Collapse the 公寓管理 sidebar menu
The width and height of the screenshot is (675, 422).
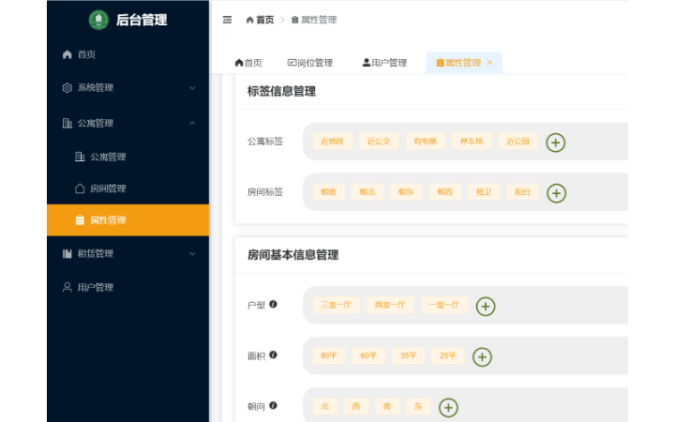(x=127, y=123)
